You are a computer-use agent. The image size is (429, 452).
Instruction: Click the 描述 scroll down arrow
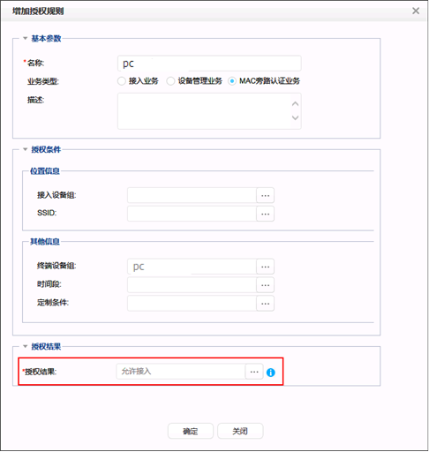295,117
